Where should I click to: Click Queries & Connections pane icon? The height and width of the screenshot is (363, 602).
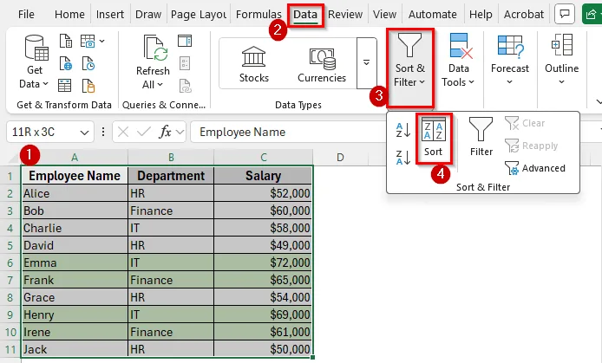pyautogui.click(x=185, y=41)
